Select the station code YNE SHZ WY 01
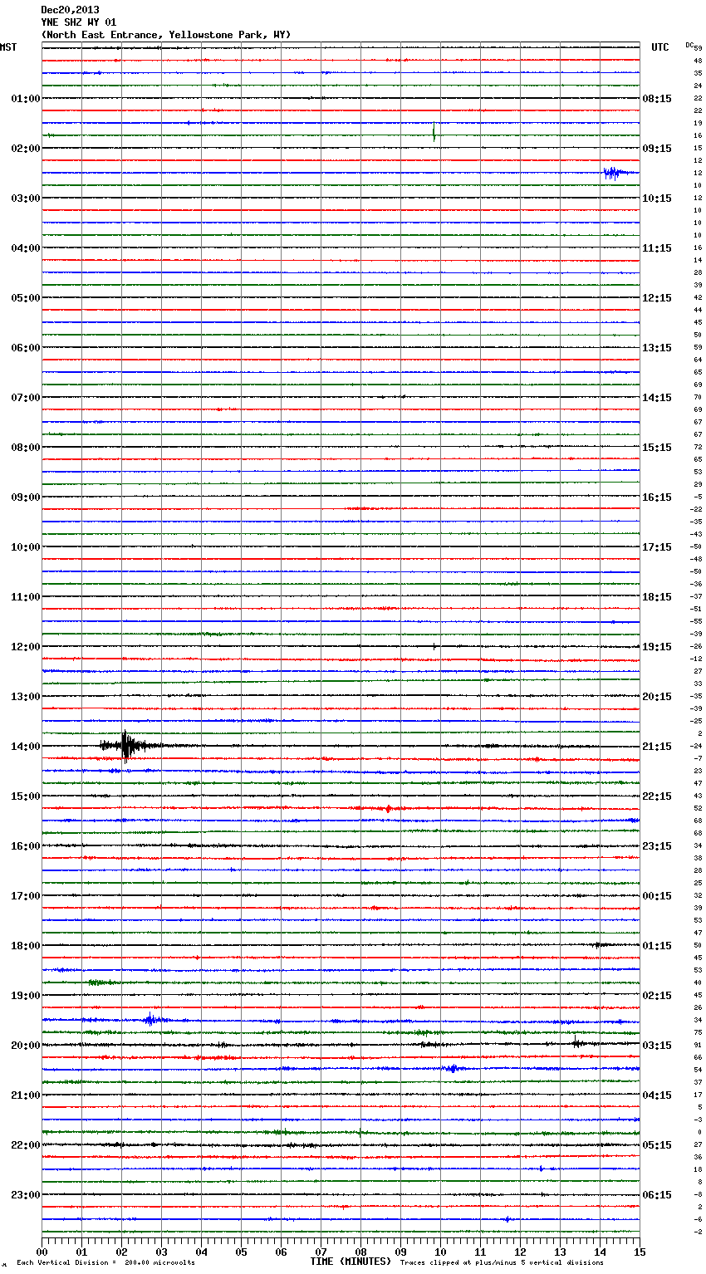Screen dimensions: 706x1274 point(79,22)
